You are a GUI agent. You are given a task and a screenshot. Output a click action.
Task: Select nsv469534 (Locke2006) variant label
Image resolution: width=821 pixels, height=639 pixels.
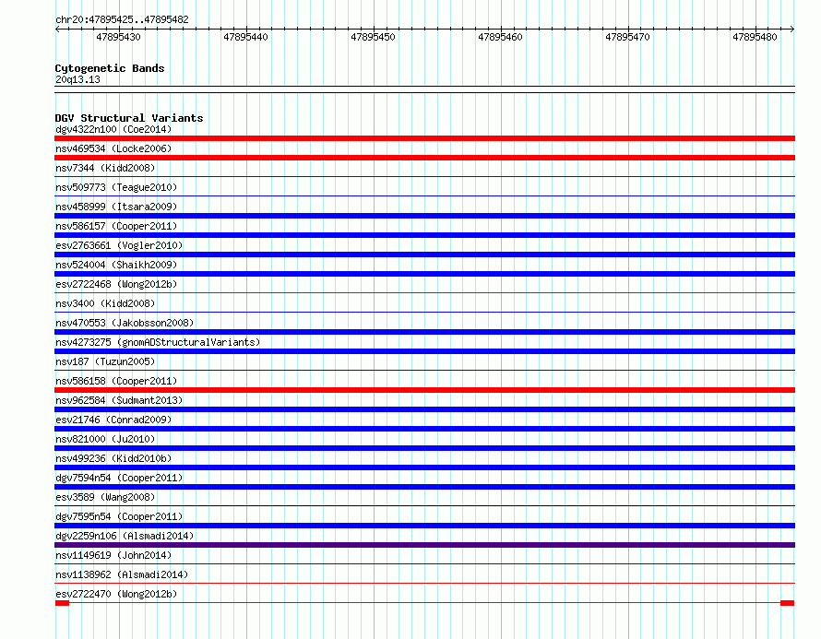tap(113, 148)
